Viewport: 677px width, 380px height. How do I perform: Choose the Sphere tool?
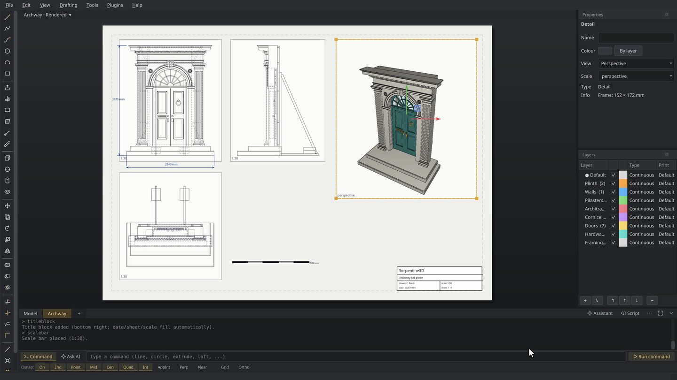[7, 169]
